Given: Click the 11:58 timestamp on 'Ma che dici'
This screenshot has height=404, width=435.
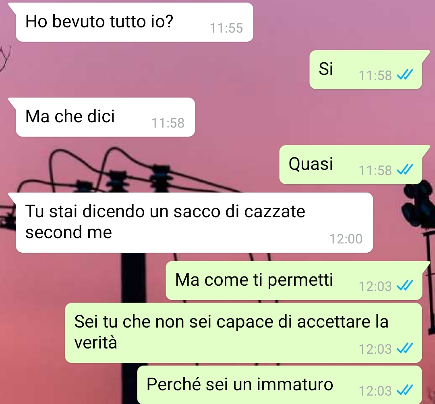Looking at the screenshot, I should click(168, 123).
